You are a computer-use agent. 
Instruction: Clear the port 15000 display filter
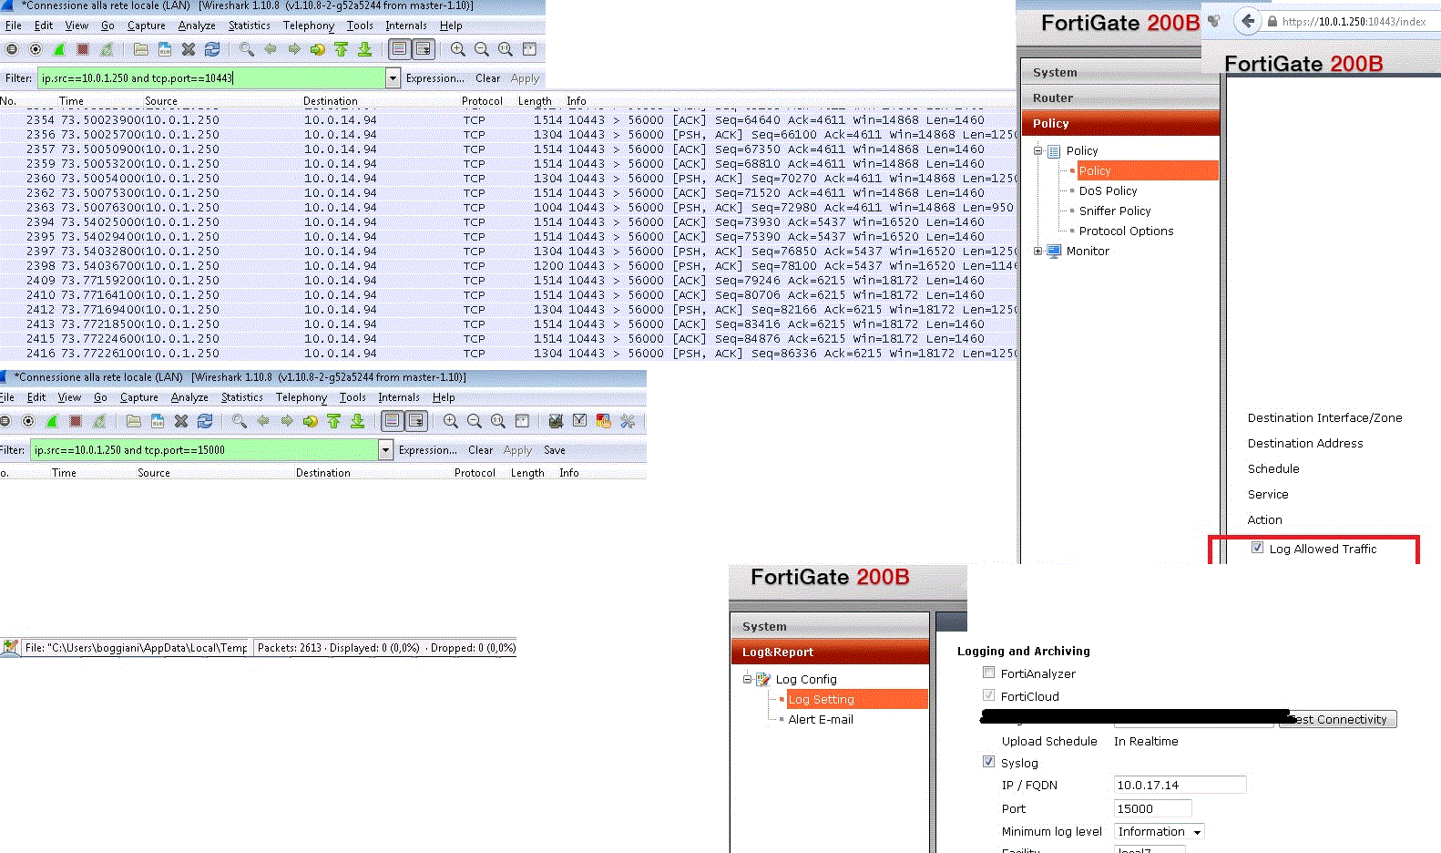[x=480, y=450]
